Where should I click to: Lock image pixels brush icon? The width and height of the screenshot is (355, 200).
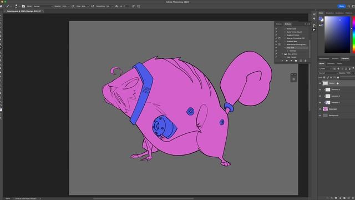tap(328, 78)
